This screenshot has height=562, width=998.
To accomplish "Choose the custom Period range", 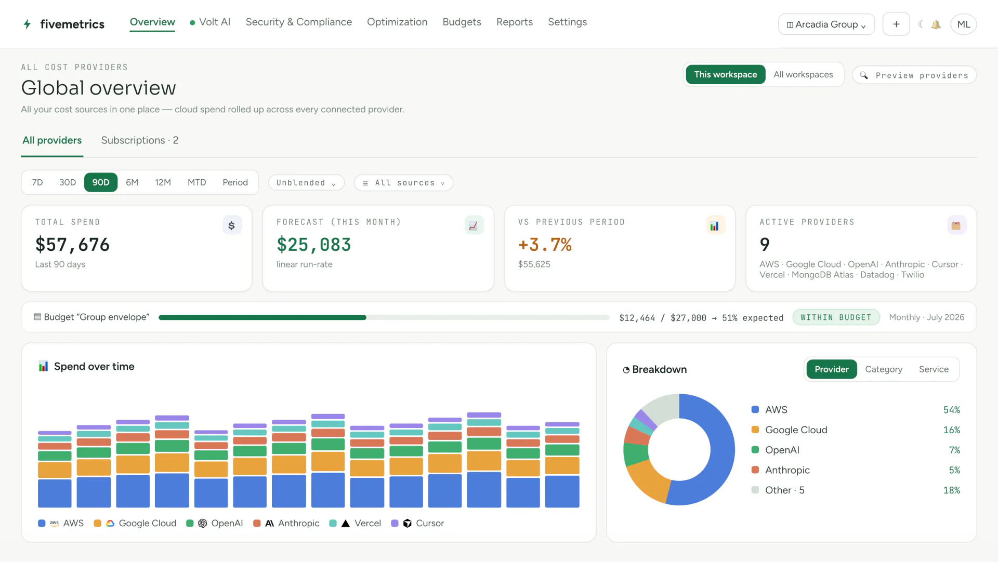I will pos(235,182).
